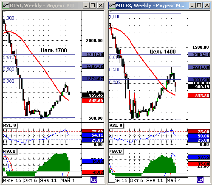Click the 1231.00 Fibonacci price tag
Screen dimensions: 212x185
point(199,67)
